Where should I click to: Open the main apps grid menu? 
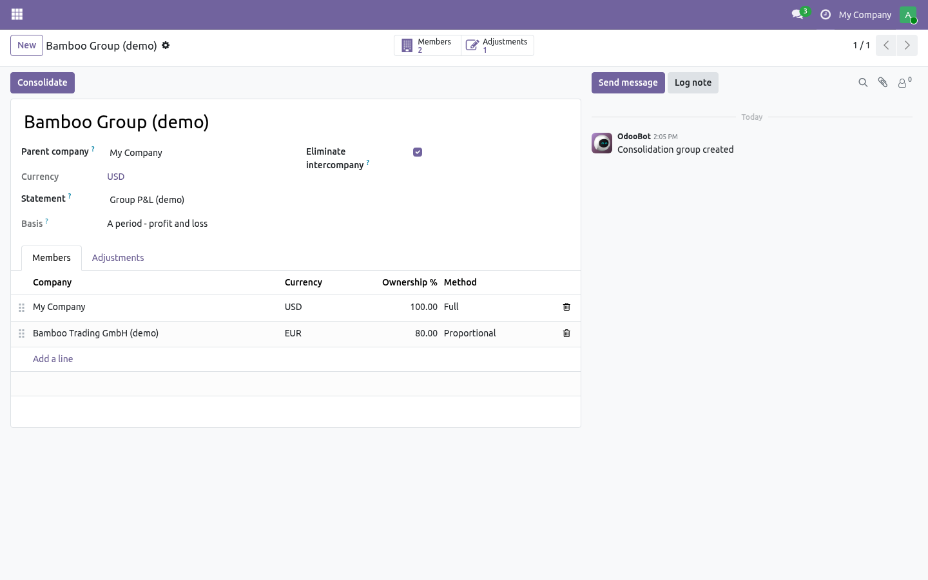pyautogui.click(x=17, y=14)
